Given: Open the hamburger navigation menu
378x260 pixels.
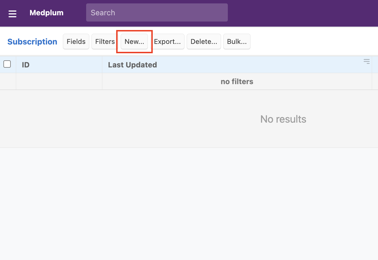Looking at the screenshot, I should (x=12, y=13).
